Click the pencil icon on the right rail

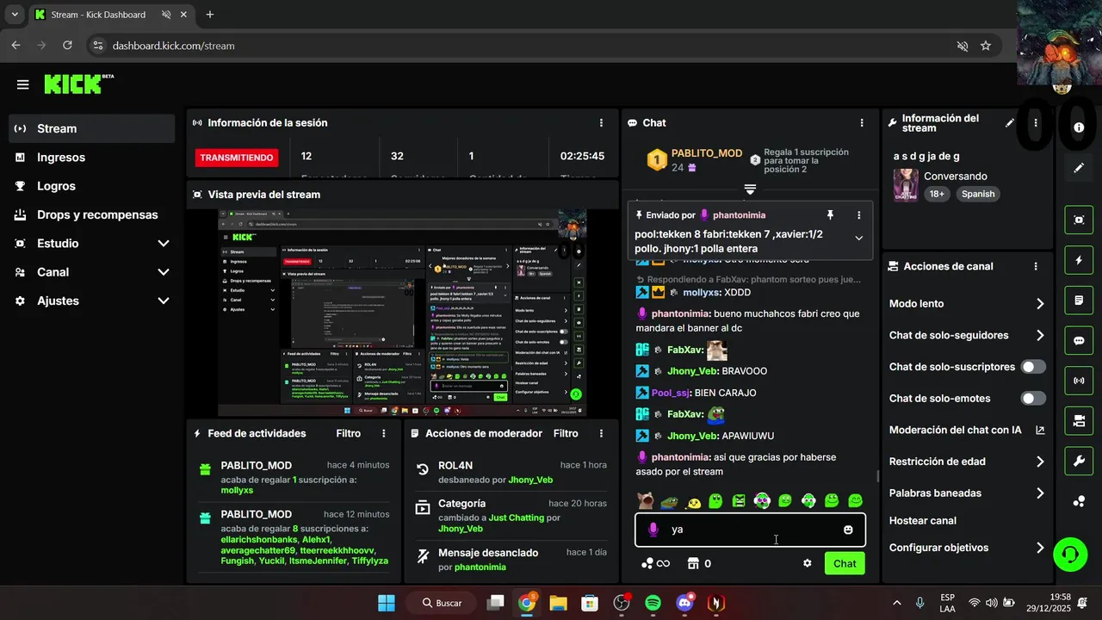coord(1079,168)
